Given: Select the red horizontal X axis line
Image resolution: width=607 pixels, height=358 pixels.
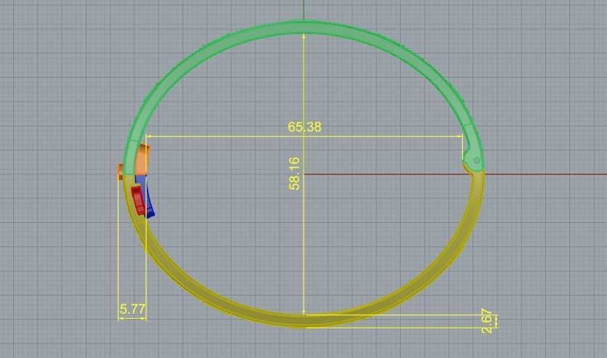Looking at the screenshot, I should [x=455, y=174].
